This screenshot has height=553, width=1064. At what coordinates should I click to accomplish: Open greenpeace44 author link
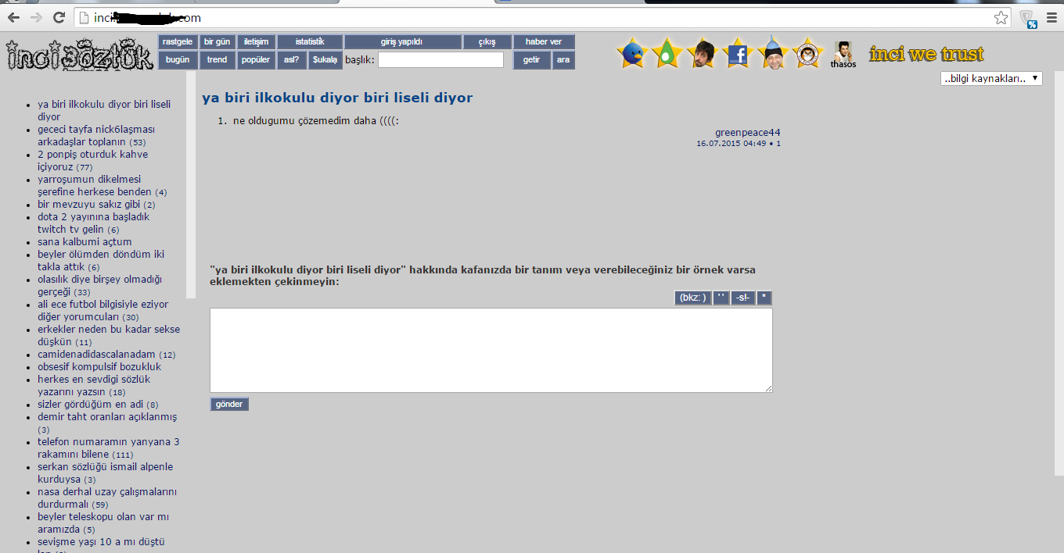747,133
